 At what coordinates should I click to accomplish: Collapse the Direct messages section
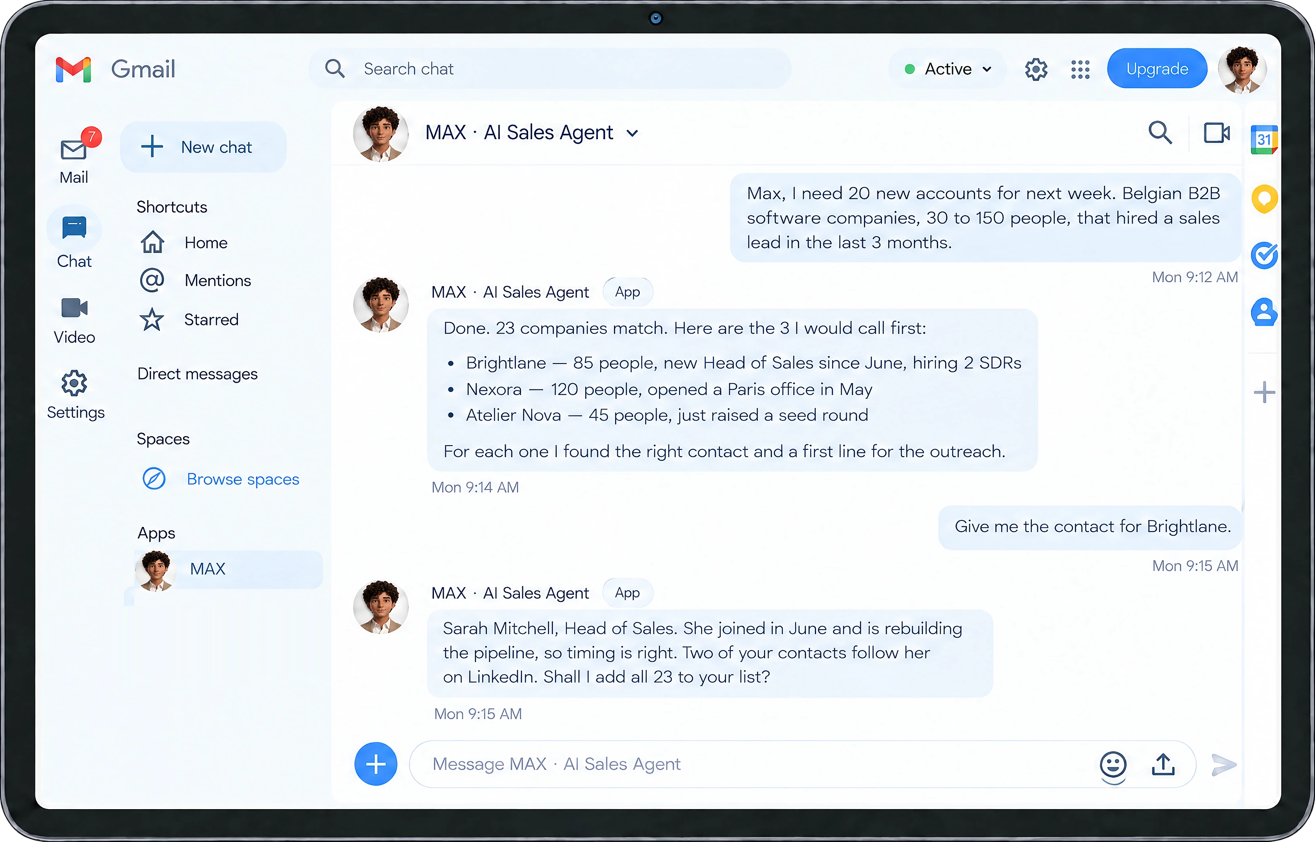198,374
